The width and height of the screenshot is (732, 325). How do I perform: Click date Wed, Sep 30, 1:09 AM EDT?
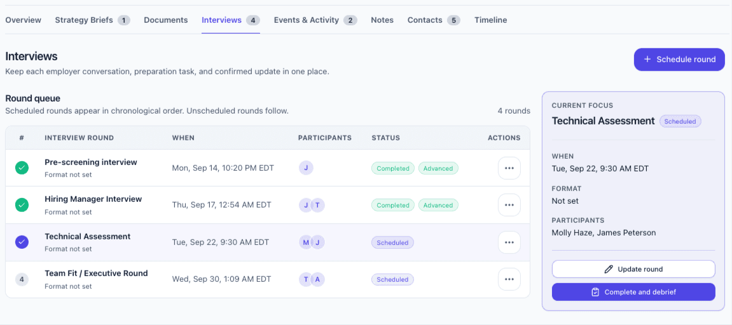222,279
